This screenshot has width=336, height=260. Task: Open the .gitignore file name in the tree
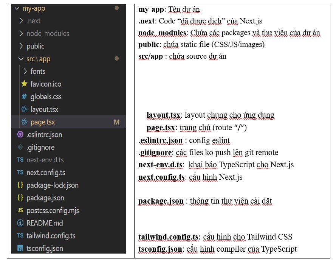(x=40, y=148)
